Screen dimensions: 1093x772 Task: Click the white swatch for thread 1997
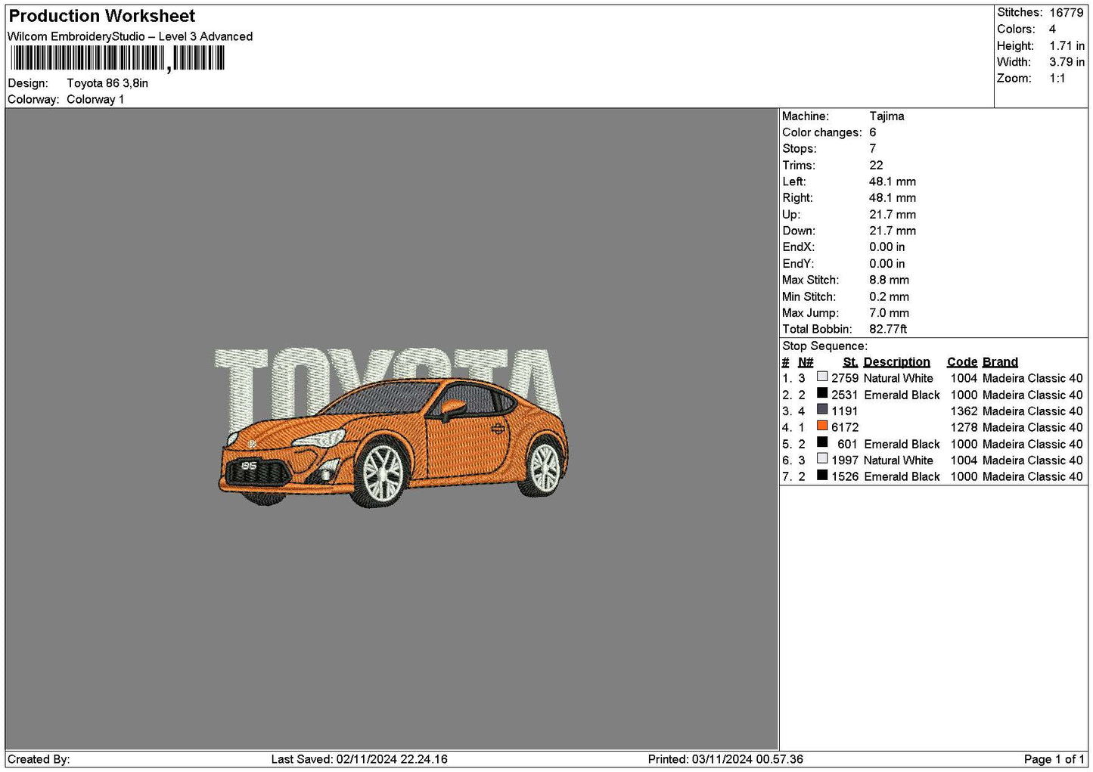tap(822, 458)
